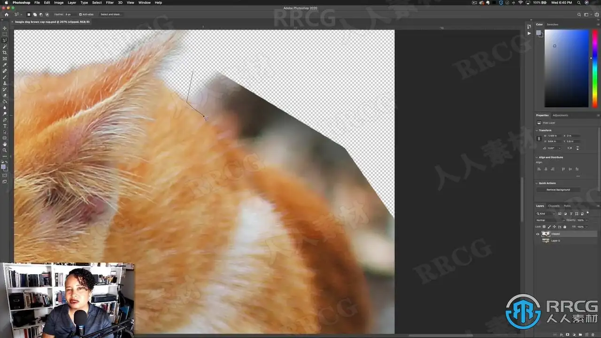Select the Rectangular Marquee tool
The image size is (601, 338).
[x=5, y=34]
